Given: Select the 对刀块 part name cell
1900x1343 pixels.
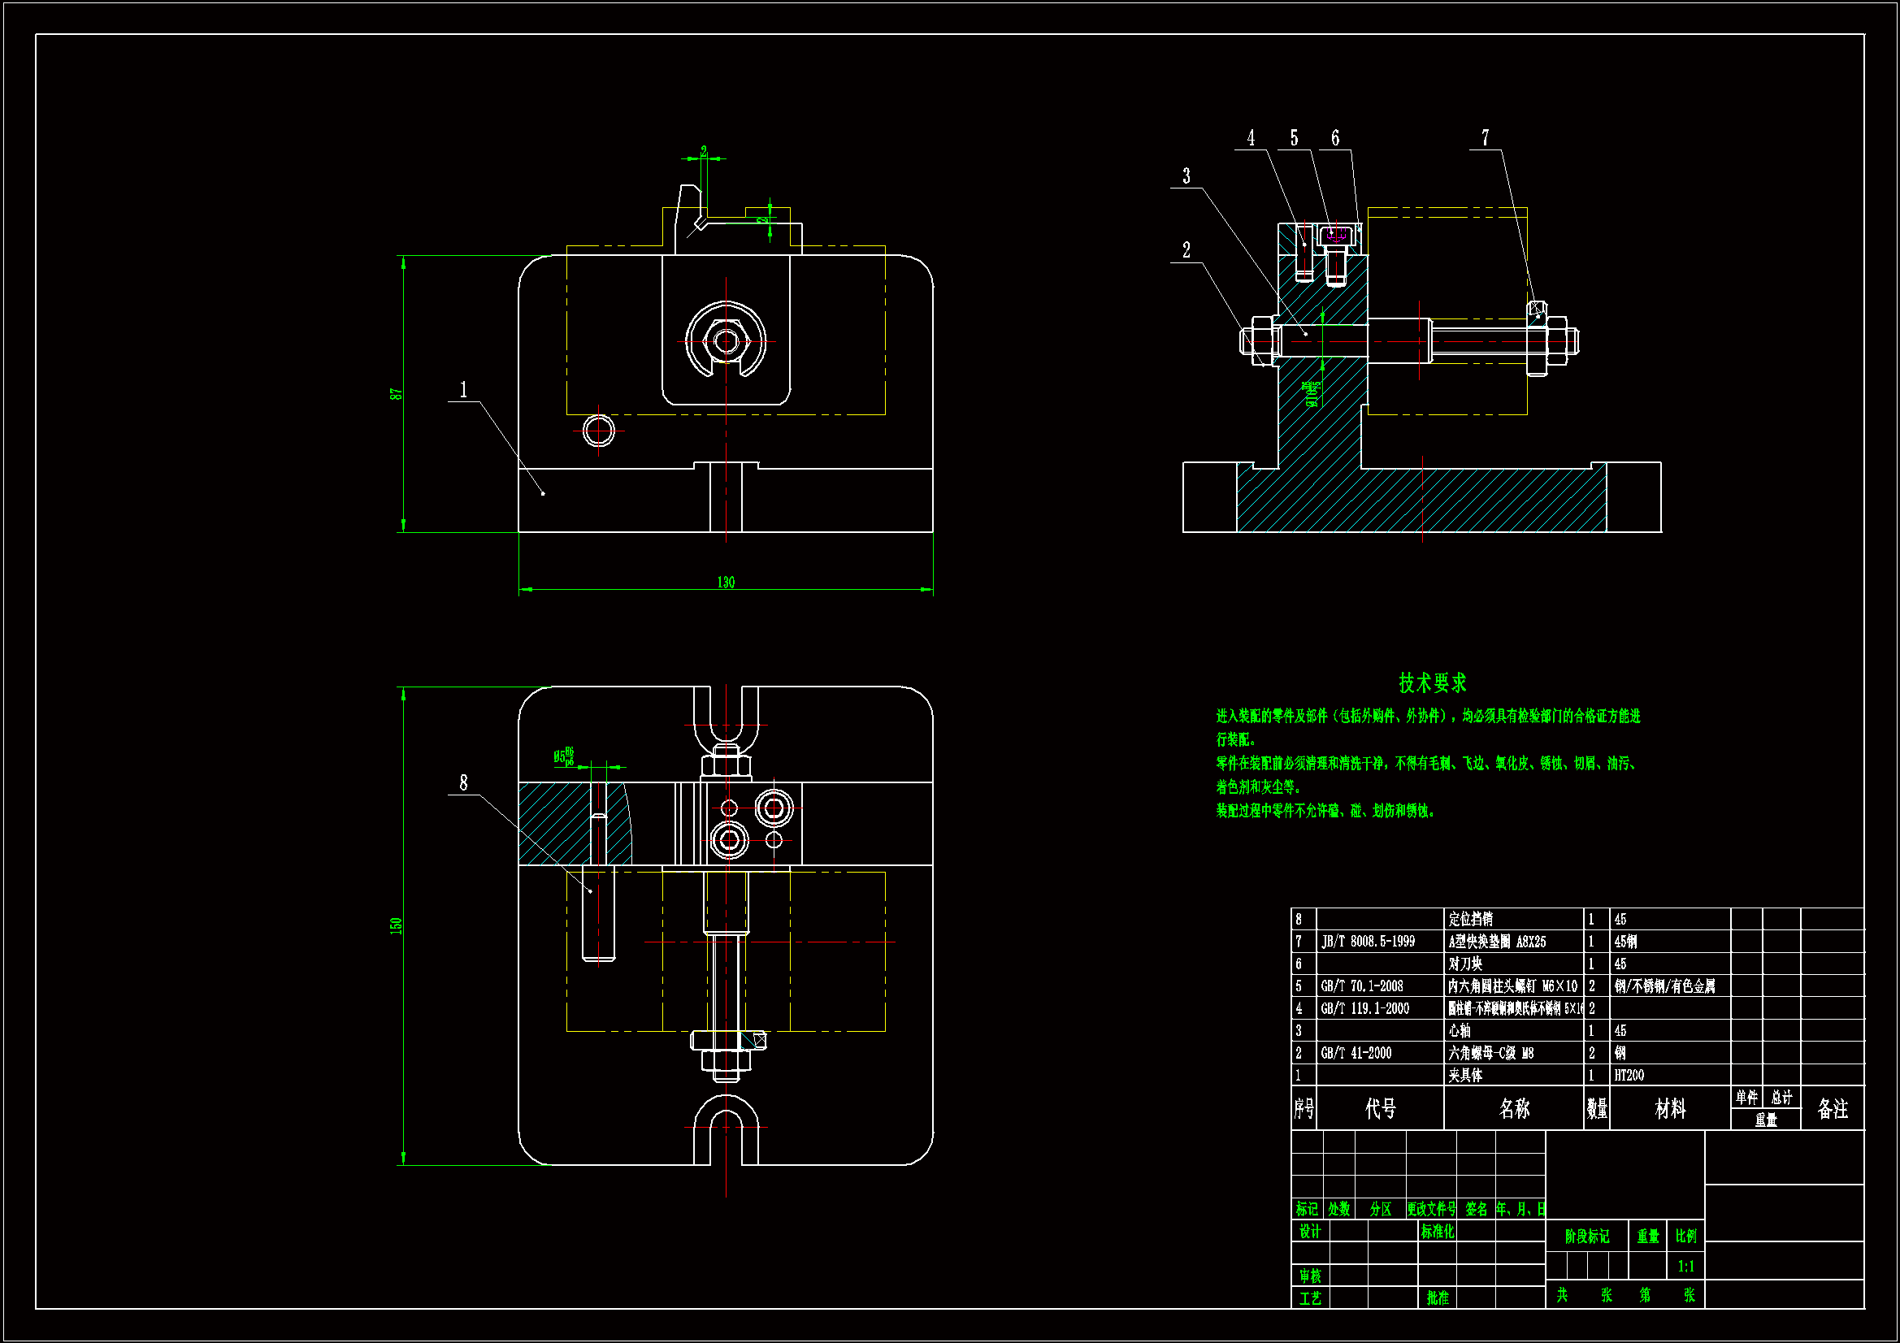Looking at the screenshot, I should click(1465, 964).
